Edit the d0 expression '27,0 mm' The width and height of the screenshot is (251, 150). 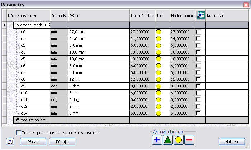99,32
